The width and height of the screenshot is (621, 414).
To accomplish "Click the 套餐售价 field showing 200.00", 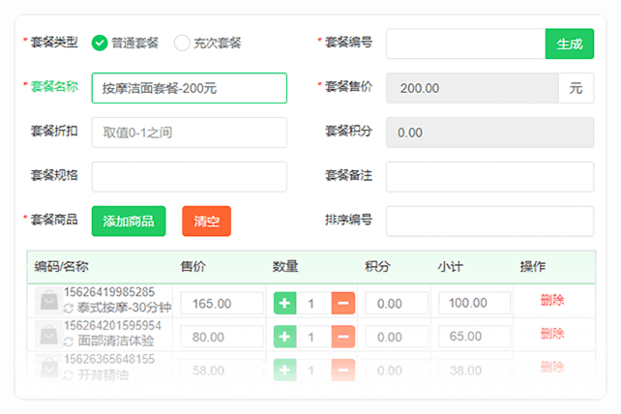I will tap(472, 88).
